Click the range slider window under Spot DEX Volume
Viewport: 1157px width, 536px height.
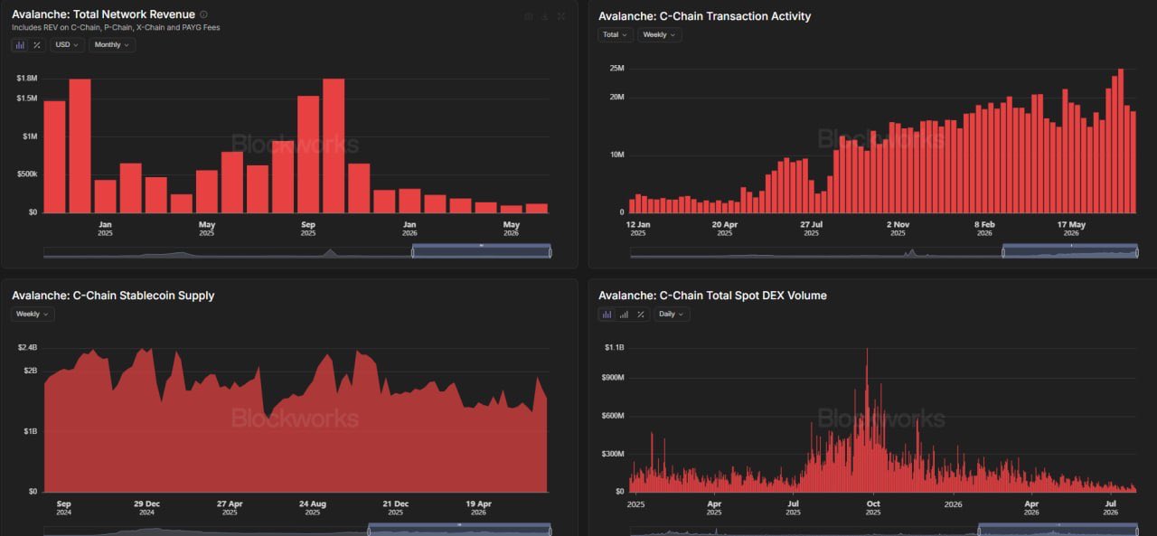(1058, 530)
